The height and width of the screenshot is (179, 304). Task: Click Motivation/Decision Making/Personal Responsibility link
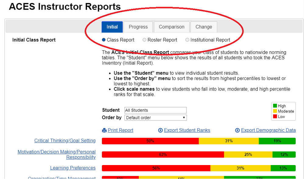point(57,154)
